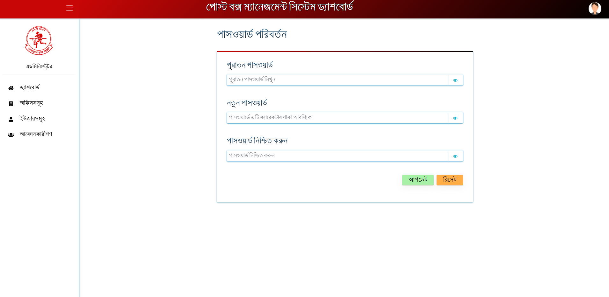Click the building icon for অফিসসমূহ
This screenshot has width=609, height=297.
coord(11,104)
